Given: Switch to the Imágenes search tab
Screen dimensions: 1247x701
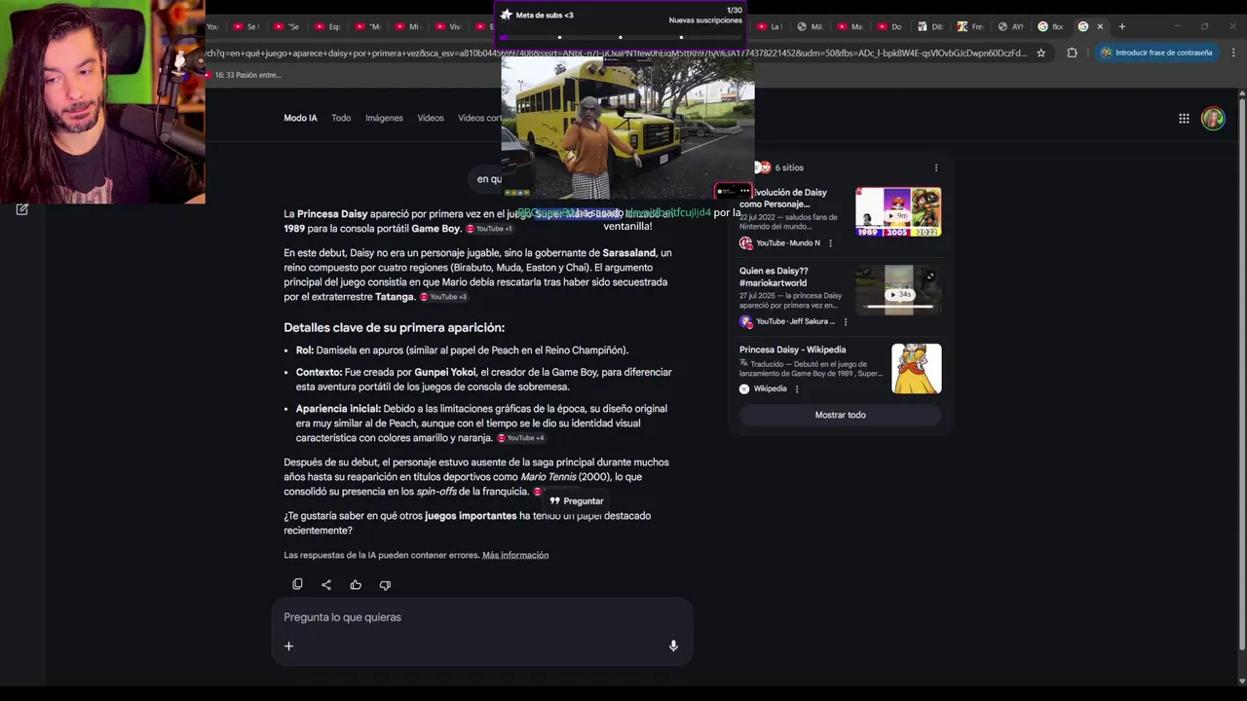Looking at the screenshot, I should (384, 118).
